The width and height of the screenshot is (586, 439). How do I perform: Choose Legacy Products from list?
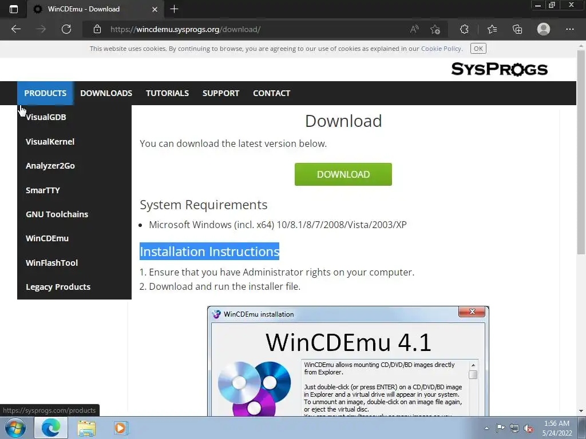[74, 287]
